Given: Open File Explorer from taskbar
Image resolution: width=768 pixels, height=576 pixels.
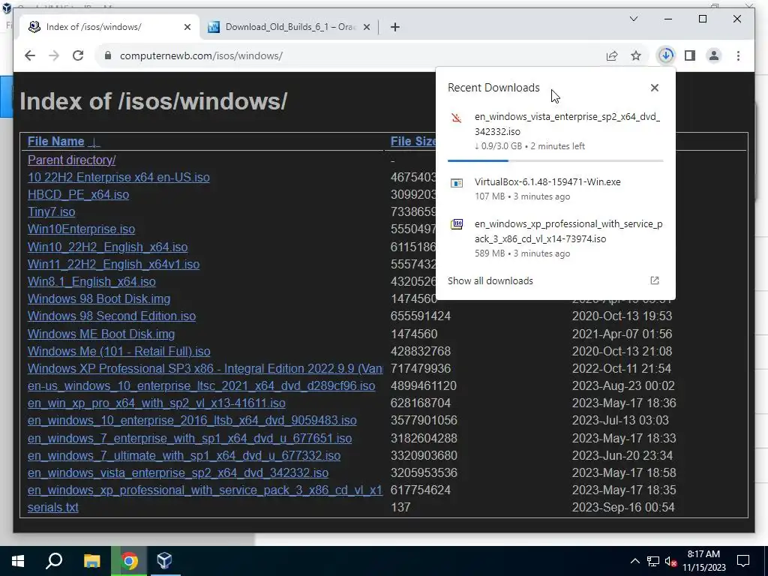Looking at the screenshot, I should click(x=91, y=561).
